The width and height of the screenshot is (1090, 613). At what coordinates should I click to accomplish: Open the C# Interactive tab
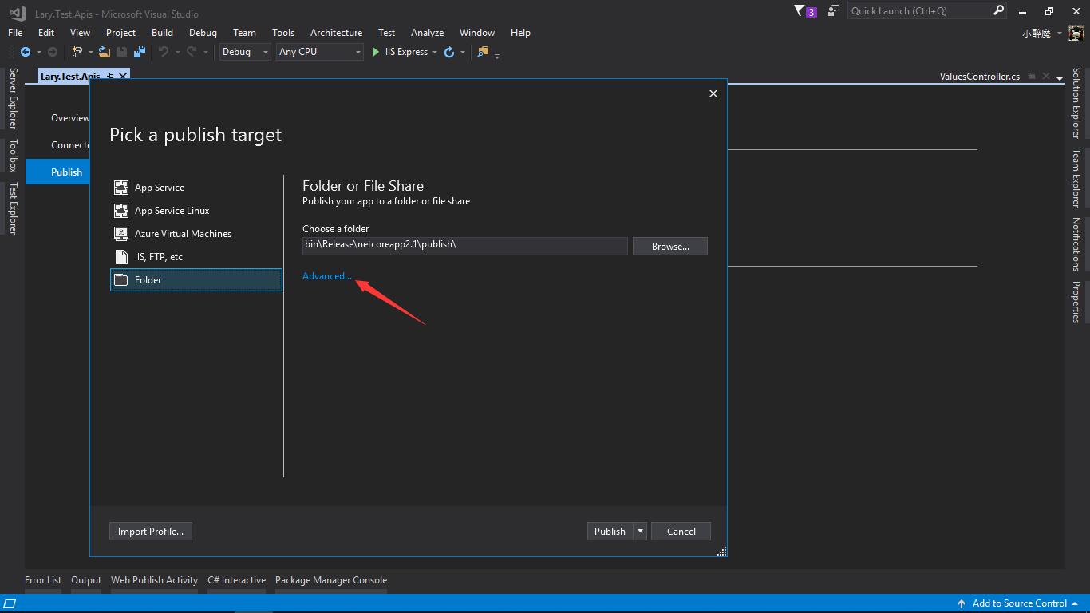tap(237, 580)
